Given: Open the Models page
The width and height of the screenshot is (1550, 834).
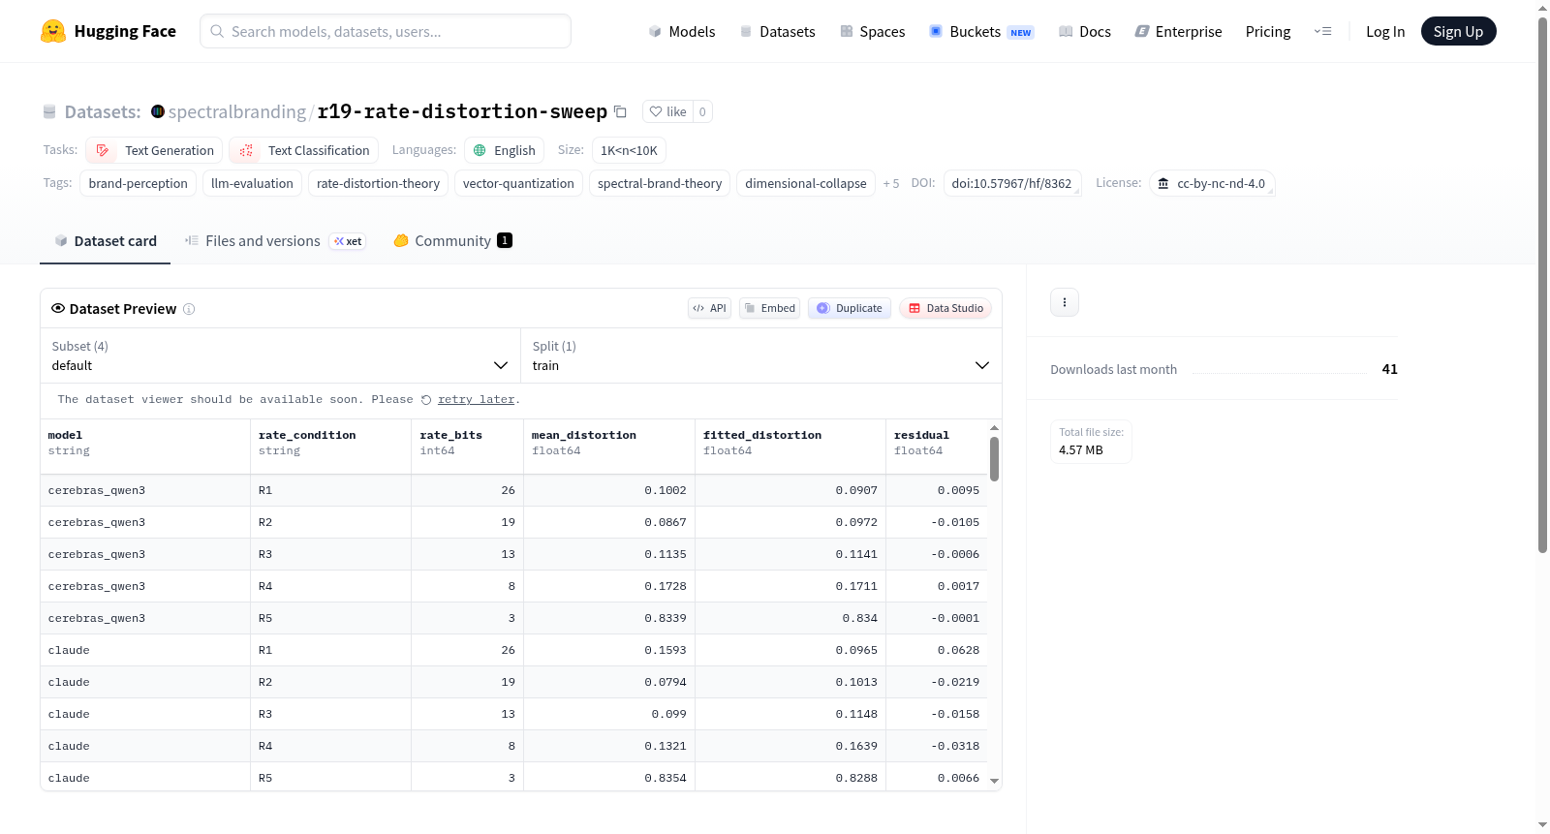Looking at the screenshot, I should point(682,31).
